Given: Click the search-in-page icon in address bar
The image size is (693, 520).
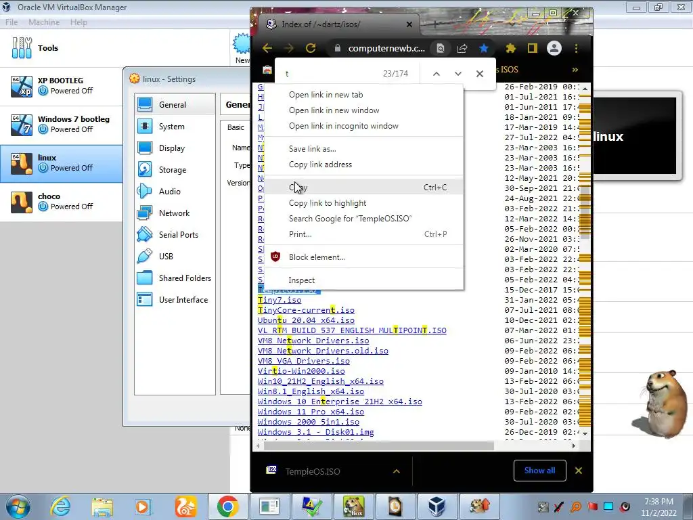Looking at the screenshot, I should click(x=441, y=48).
